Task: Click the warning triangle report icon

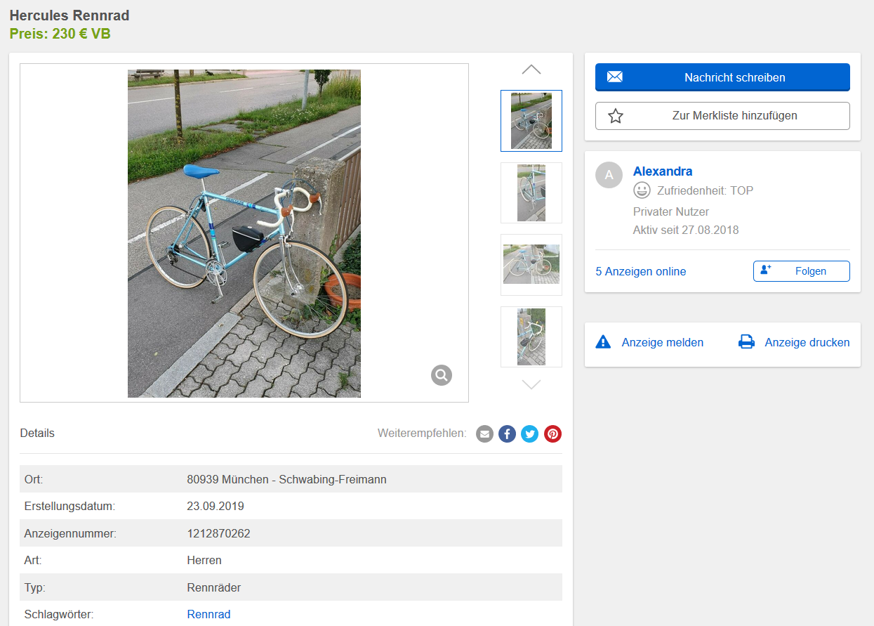Action: pos(603,342)
